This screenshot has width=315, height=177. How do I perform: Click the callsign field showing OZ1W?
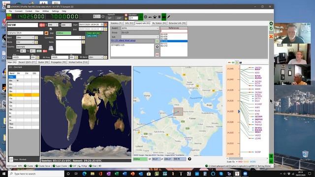coord(23,25)
